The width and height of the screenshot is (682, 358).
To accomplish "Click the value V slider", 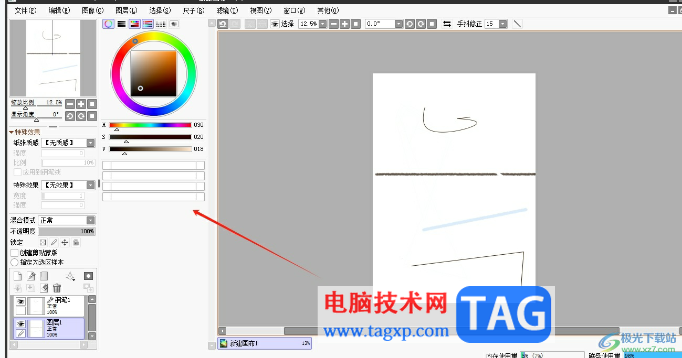I will [150, 149].
